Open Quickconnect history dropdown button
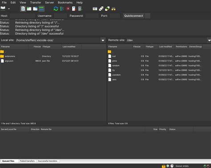Image resolution: width=211 pixels, height=168 pixels. [147, 16]
